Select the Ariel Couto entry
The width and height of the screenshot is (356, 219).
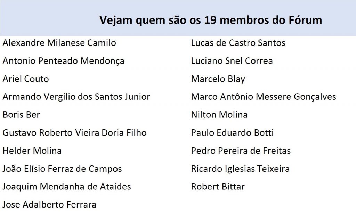(x=26, y=79)
